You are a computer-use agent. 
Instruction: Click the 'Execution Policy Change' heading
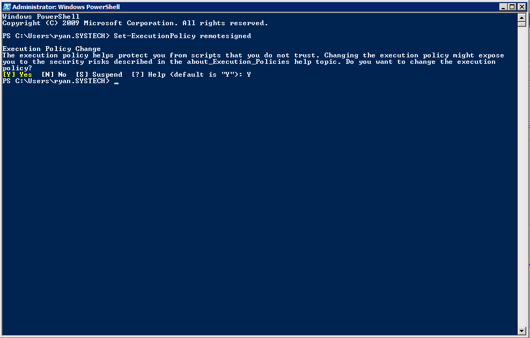[51, 49]
